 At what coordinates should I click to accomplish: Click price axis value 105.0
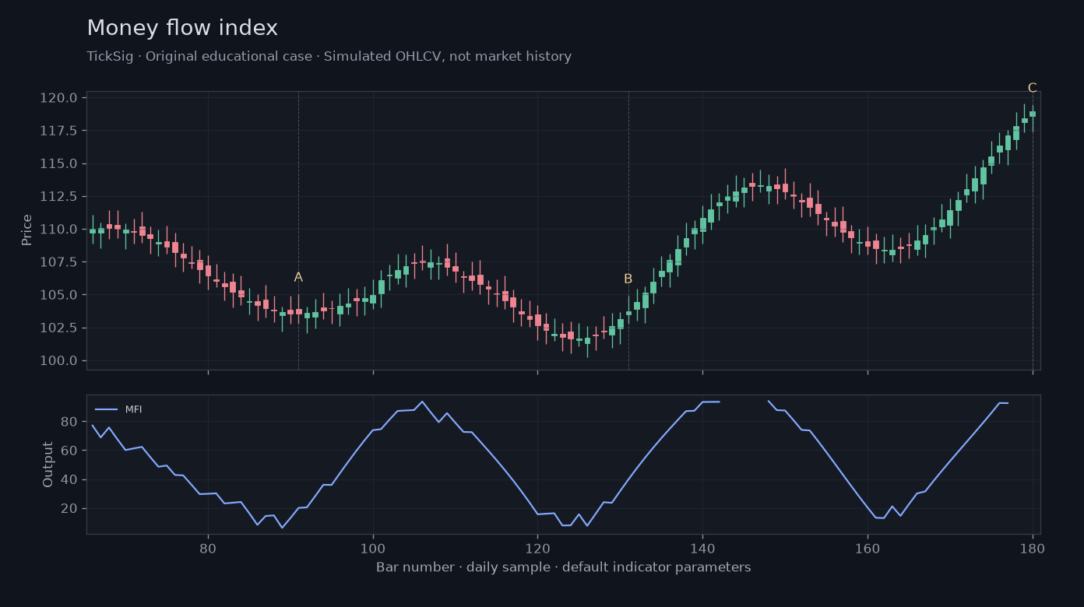(58, 295)
